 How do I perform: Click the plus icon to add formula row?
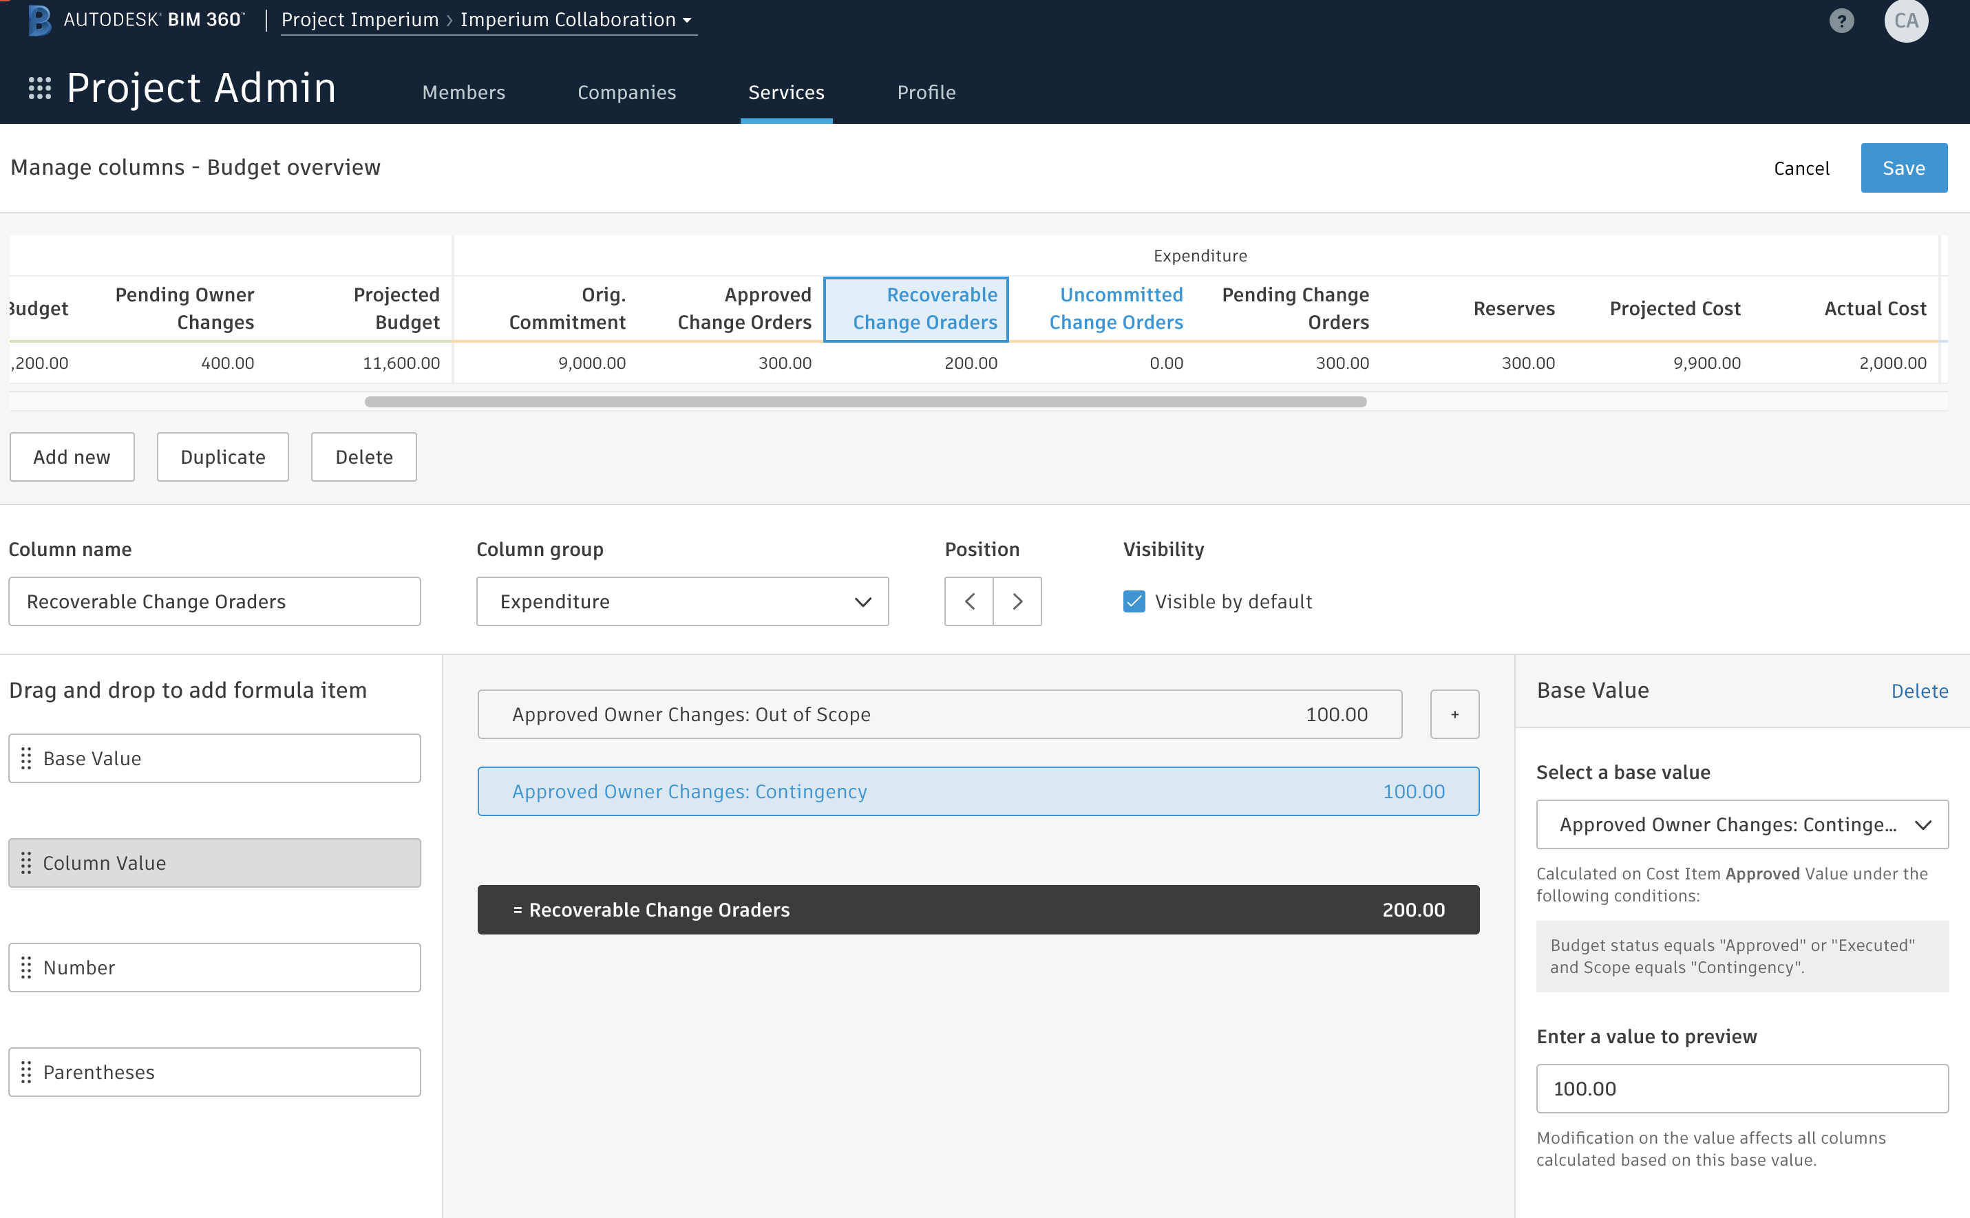pos(1454,714)
